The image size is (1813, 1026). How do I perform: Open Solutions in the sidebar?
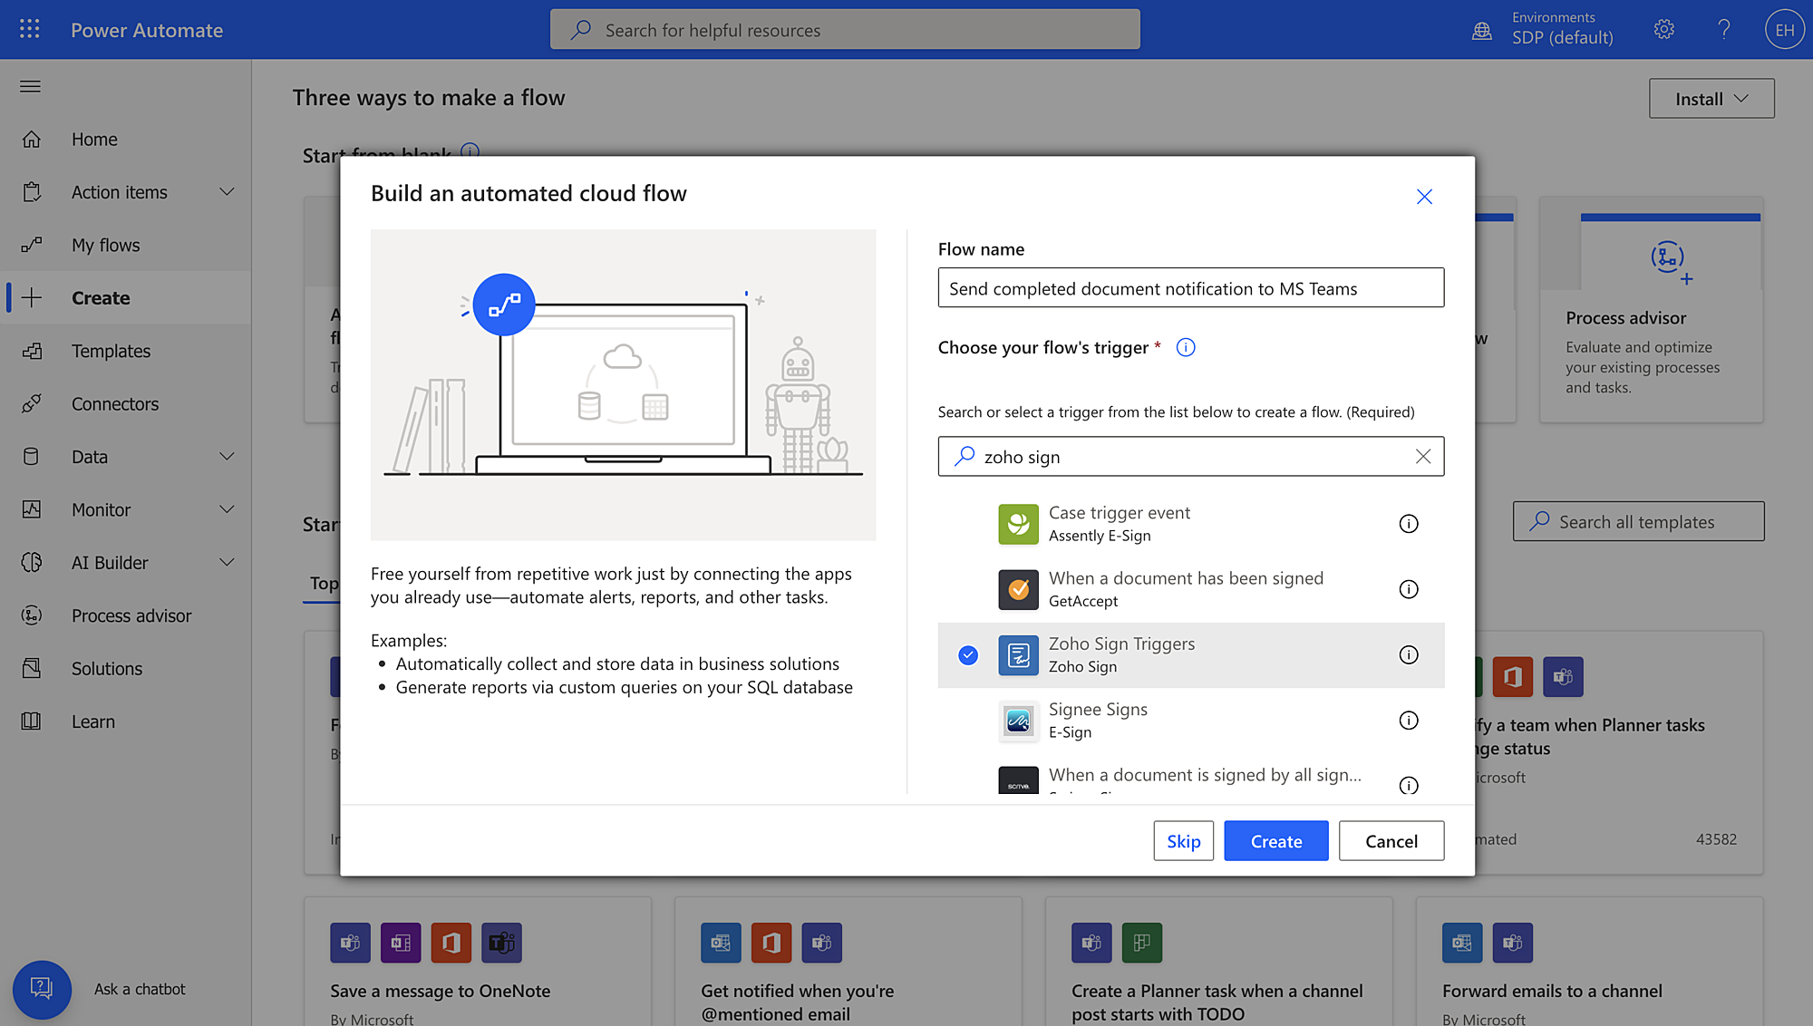126,668
